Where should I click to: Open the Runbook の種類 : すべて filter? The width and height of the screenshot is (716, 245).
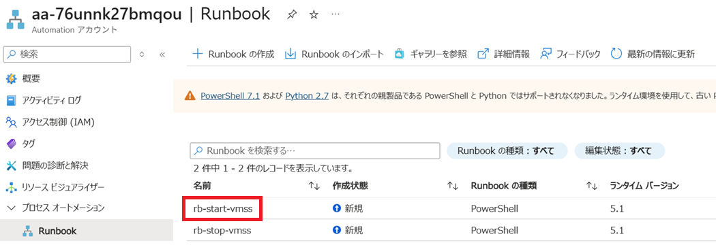click(507, 150)
